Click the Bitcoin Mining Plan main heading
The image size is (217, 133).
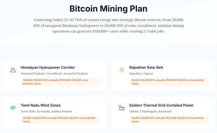[x=108, y=9]
